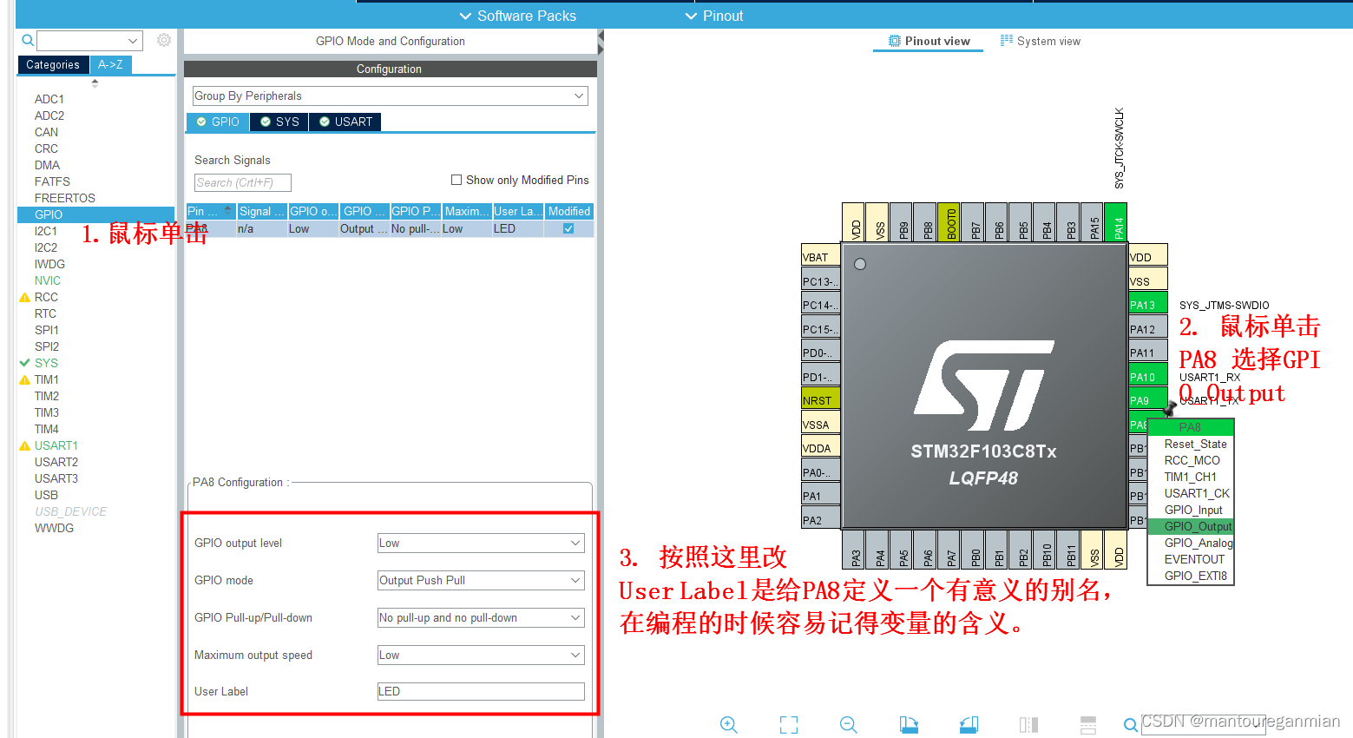The image size is (1353, 738).
Task: Click the pin search magnifier icon
Action: (x=1130, y=725)
